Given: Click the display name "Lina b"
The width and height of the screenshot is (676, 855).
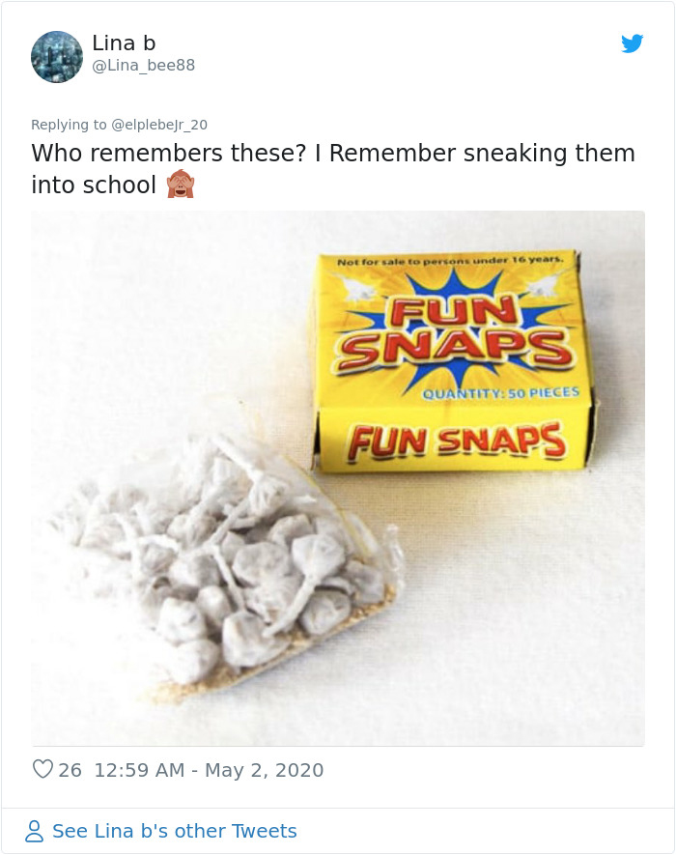Looking at the screenshot, I should coord(124,43).
